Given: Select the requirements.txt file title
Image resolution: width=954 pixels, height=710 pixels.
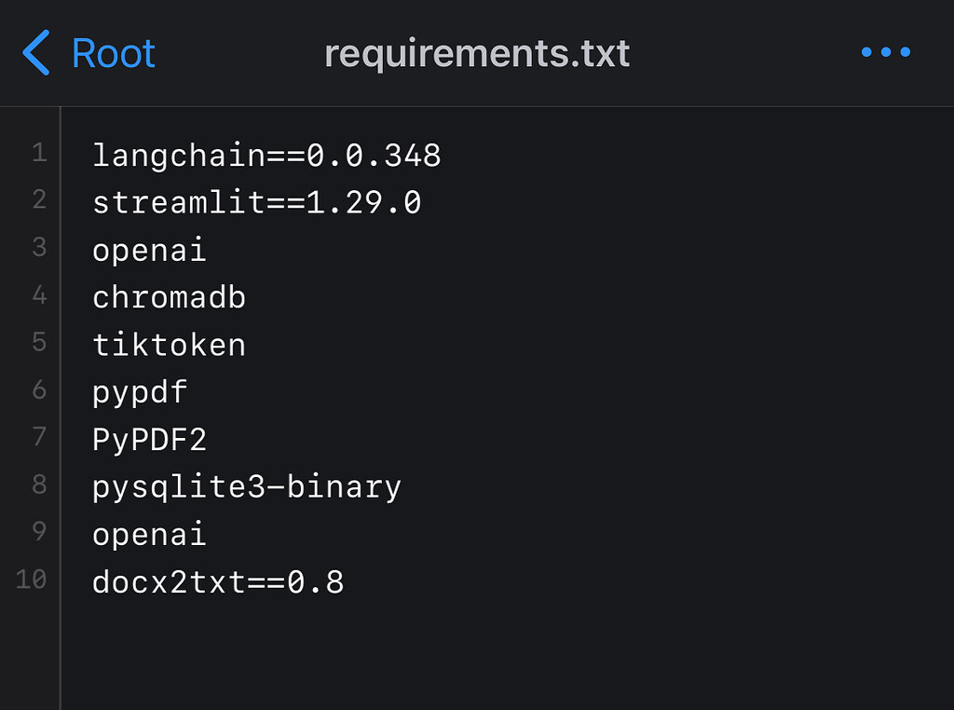Looking at the screenshot, I should (x=477, y=54).
